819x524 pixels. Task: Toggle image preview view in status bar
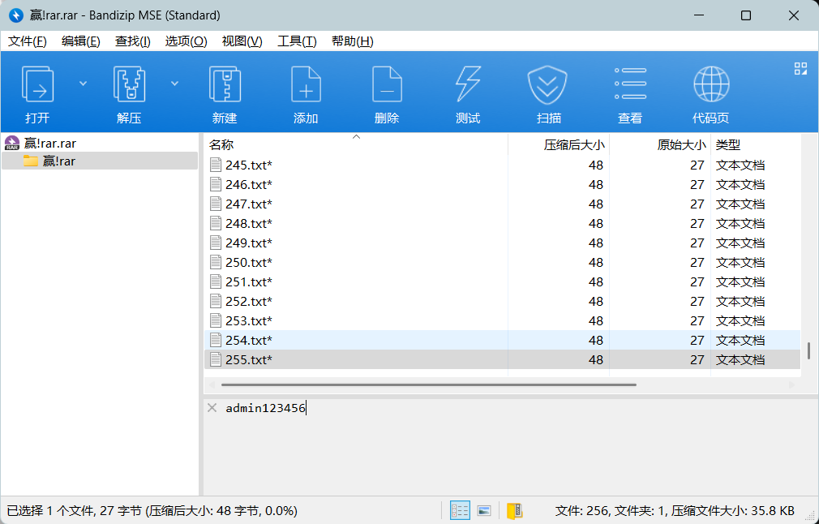tap(484, 510)
